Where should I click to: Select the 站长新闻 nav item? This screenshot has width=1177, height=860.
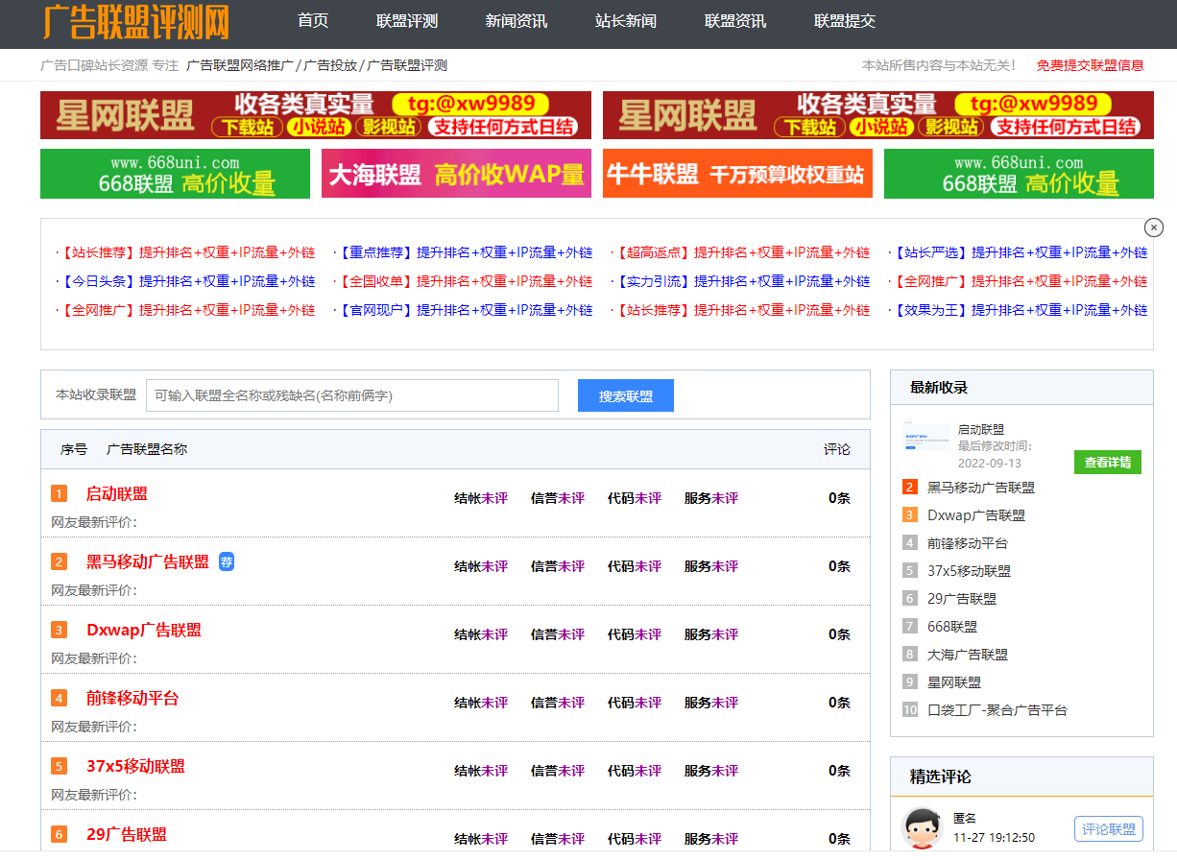click(x=626, y=21)
